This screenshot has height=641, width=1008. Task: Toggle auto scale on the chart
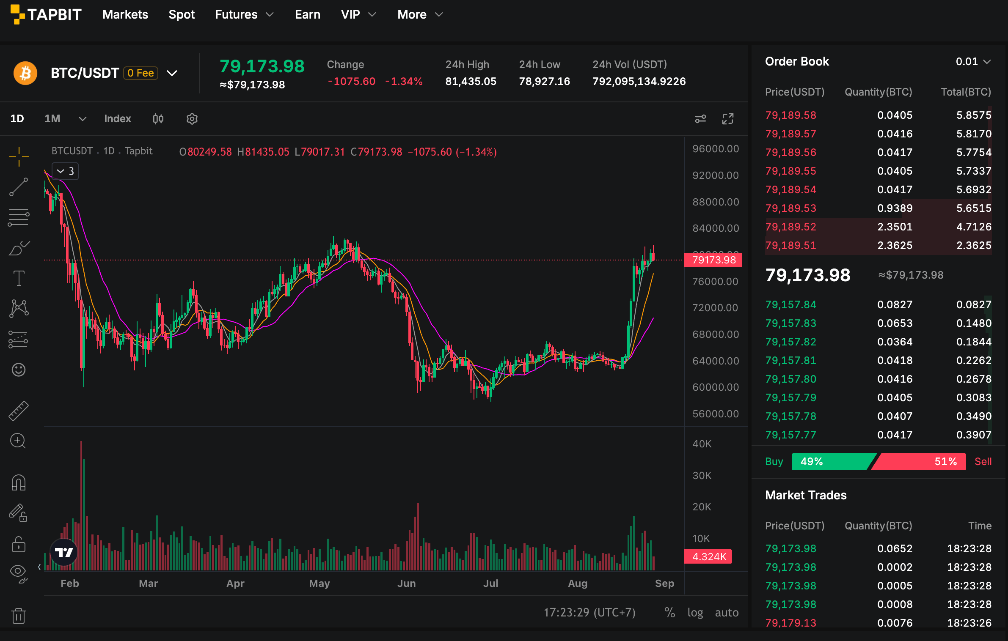[727, 612]
